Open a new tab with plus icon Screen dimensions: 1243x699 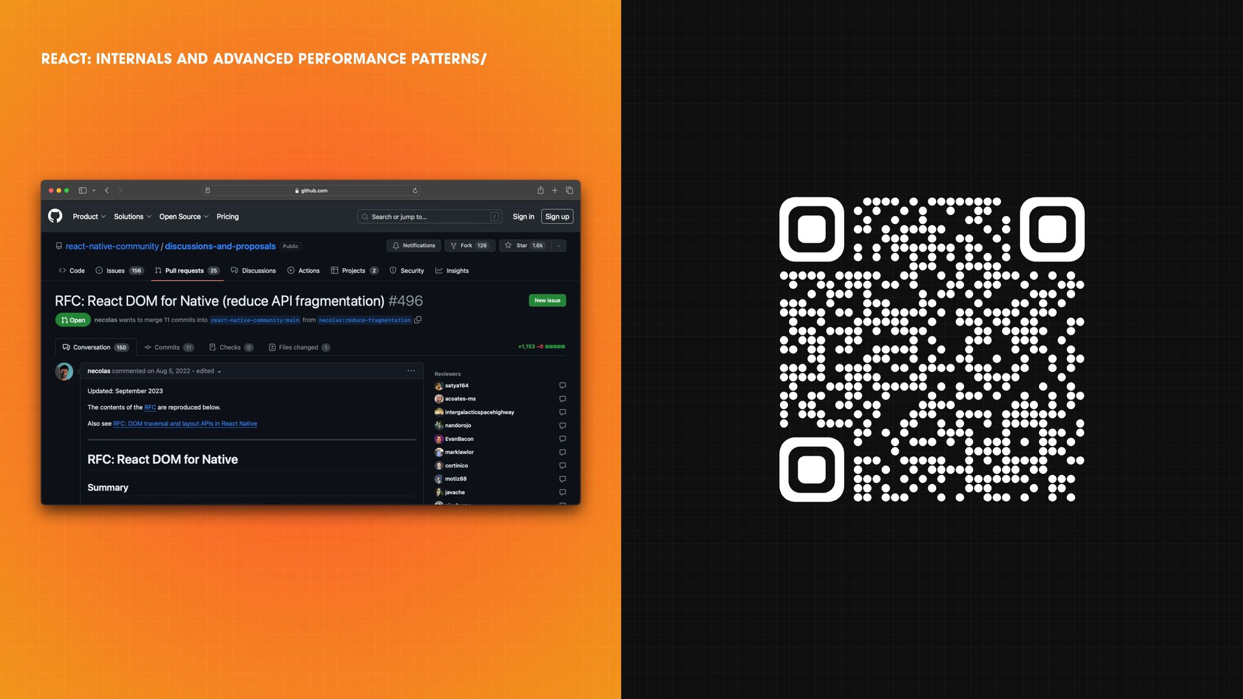click(x=555, y=190)
